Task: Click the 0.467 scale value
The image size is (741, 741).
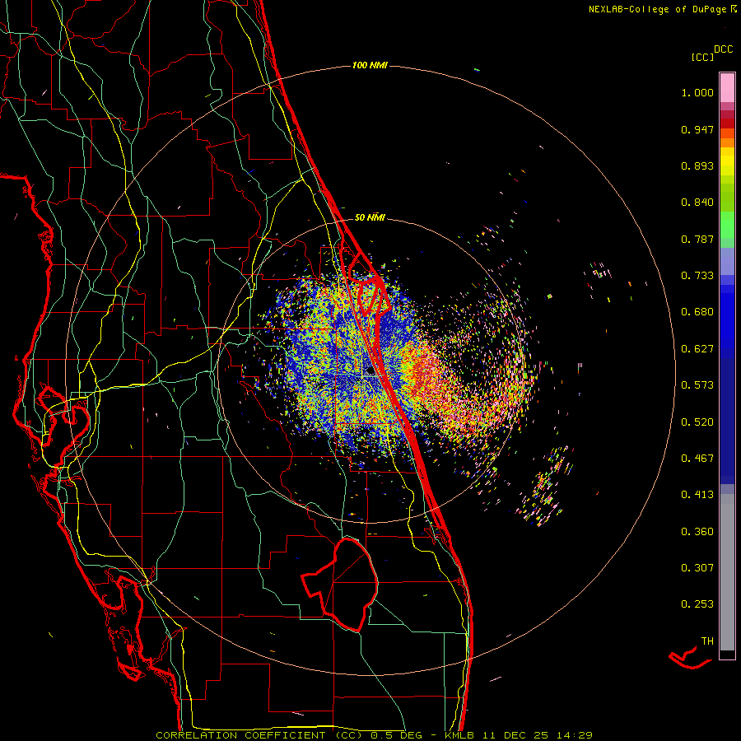Action: (x=697, y=459)
